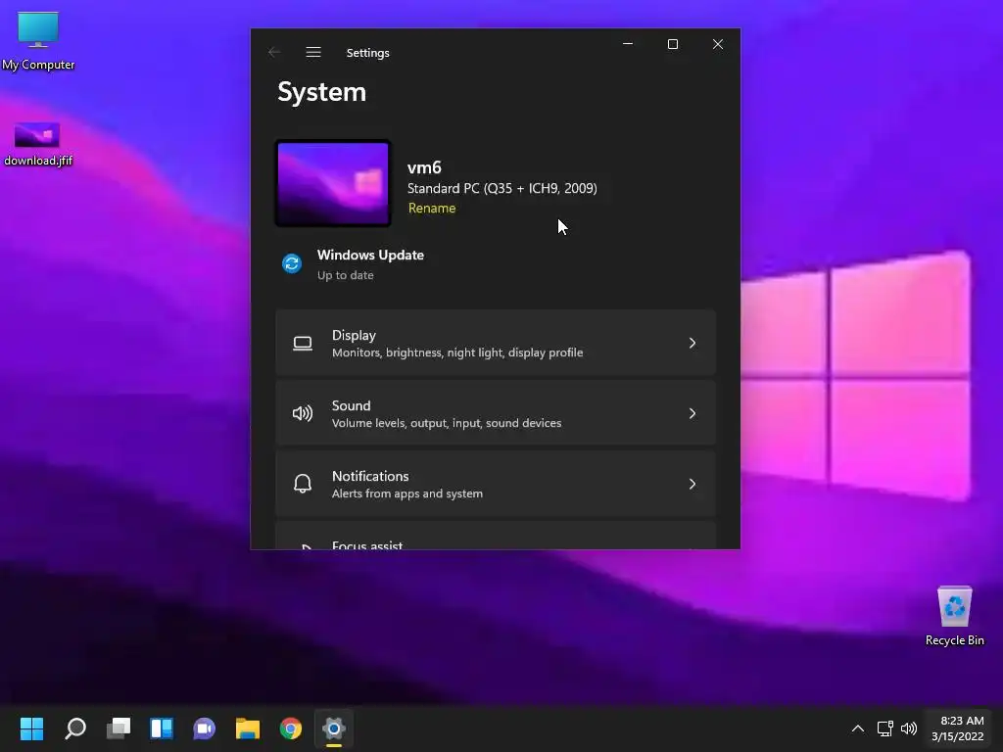1003x752 pixels.
Task: Launch Google Chrome from taskbar
Action: coord(290,728)
